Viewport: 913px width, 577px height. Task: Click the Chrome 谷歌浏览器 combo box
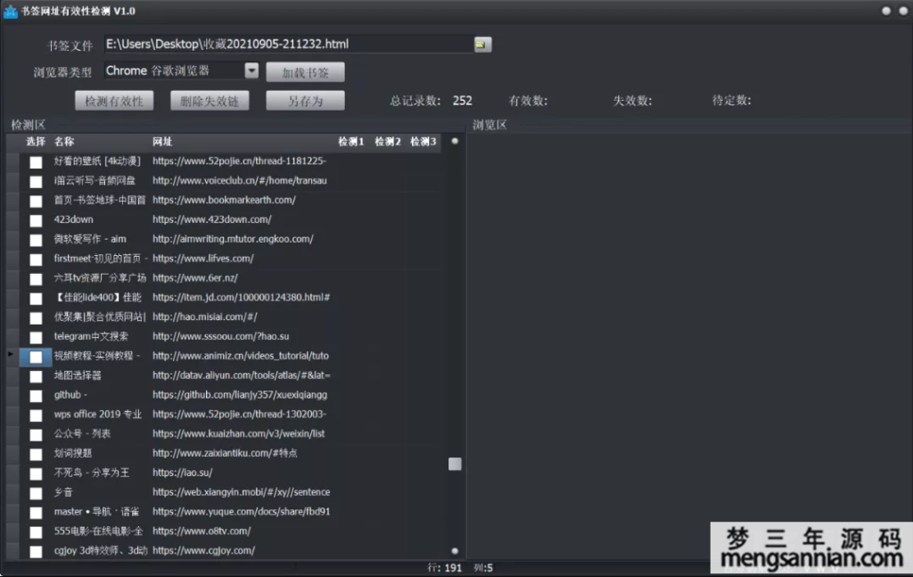tap(181, 70)
